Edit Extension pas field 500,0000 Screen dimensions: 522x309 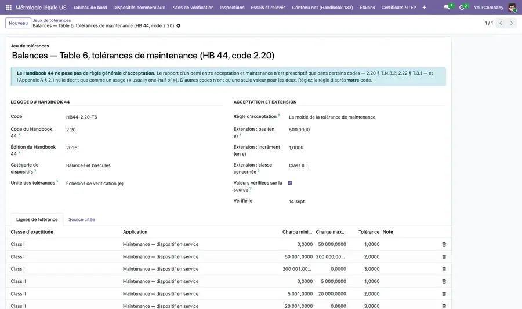pyautogui.click(x=367, y=130)
